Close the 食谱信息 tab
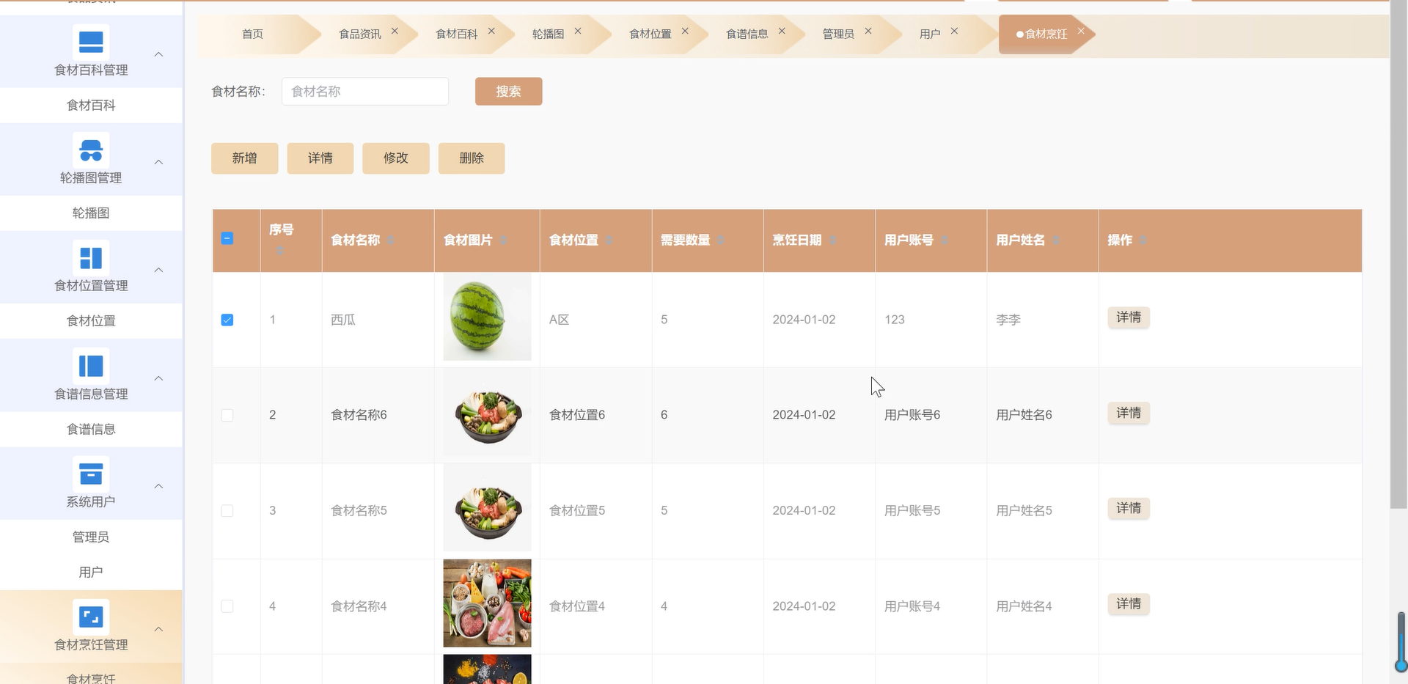This screenshot has width=1408, height=684. click(782, 31)
